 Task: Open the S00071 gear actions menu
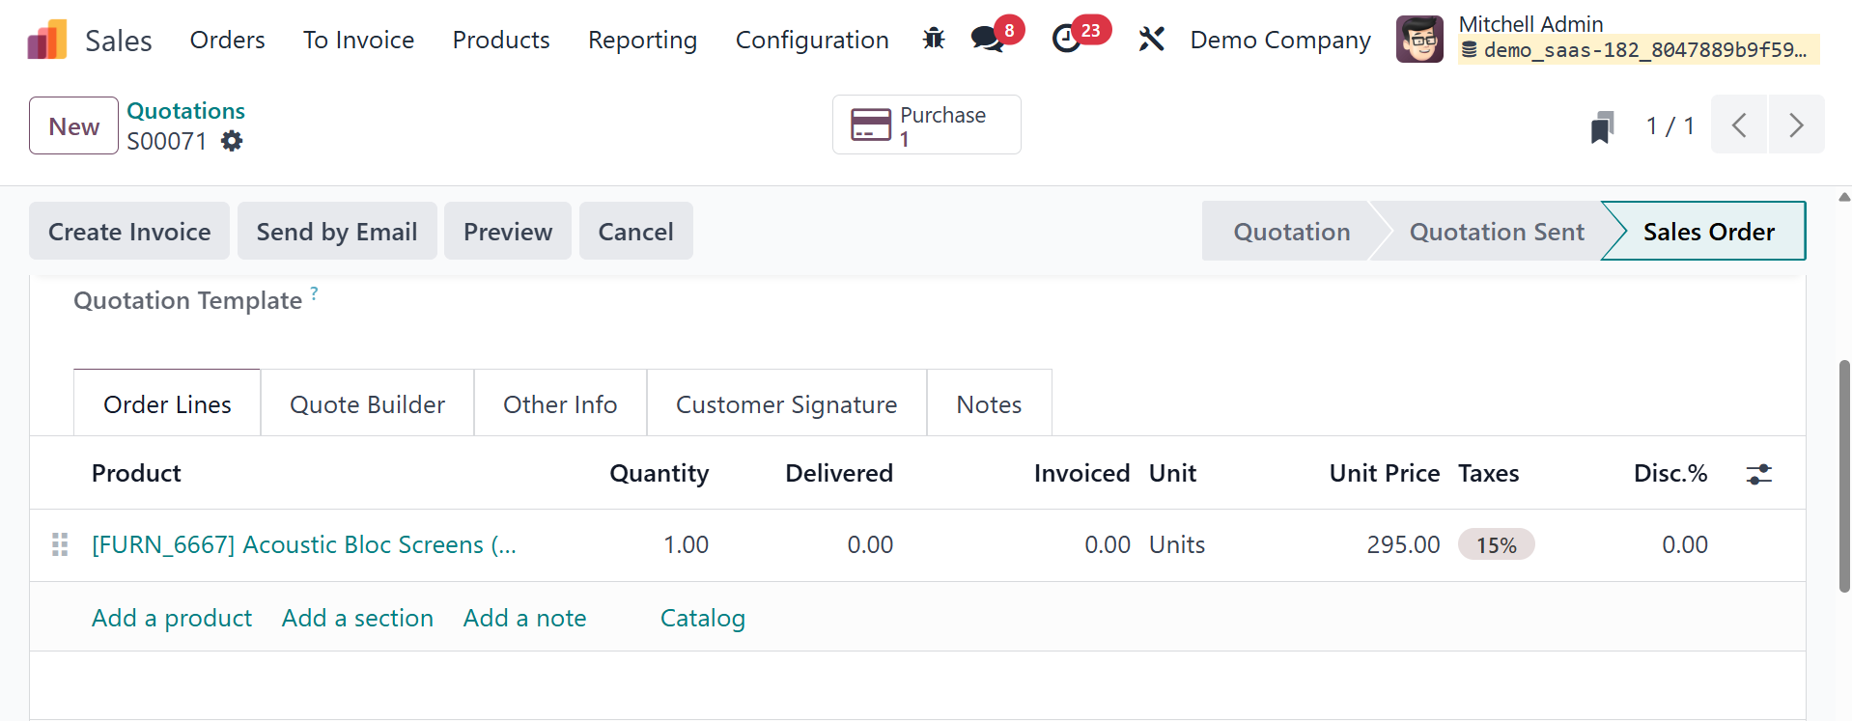[x=232, y=141]
